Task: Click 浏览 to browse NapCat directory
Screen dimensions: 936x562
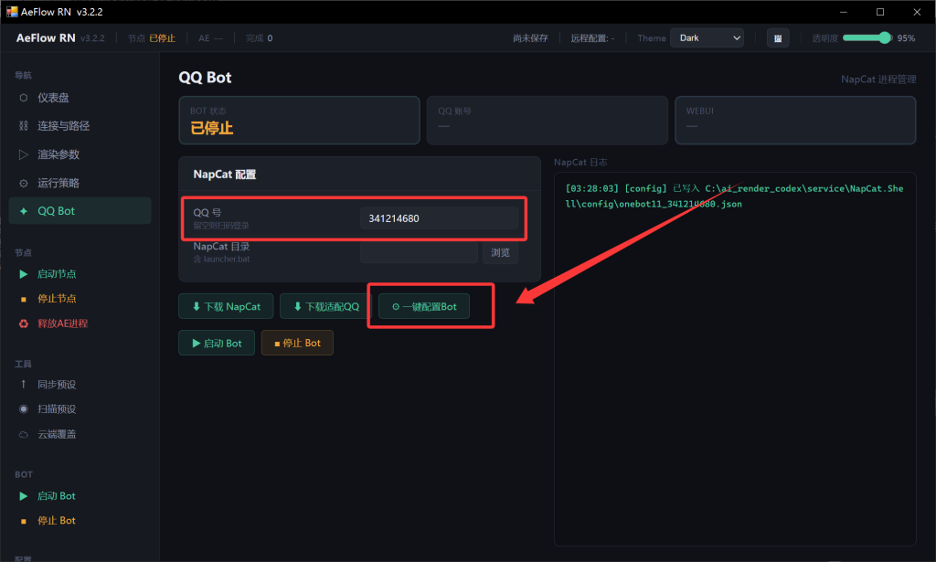Action: click(x=500, y=253)
